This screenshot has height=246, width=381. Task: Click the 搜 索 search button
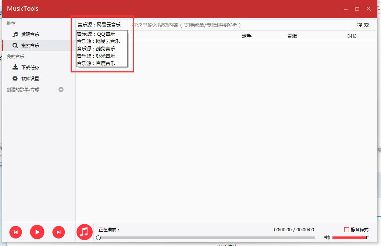tap(363, 25)
